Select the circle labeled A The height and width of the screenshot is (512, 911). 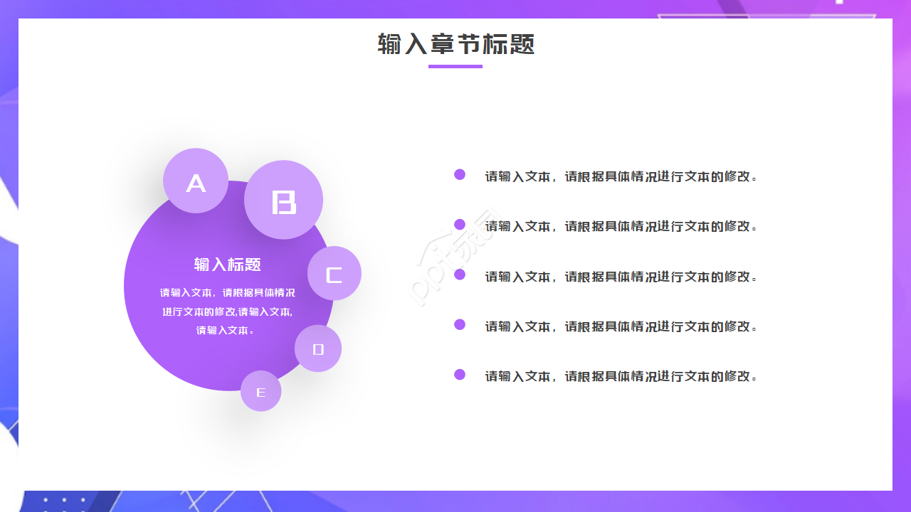[196, 181]
